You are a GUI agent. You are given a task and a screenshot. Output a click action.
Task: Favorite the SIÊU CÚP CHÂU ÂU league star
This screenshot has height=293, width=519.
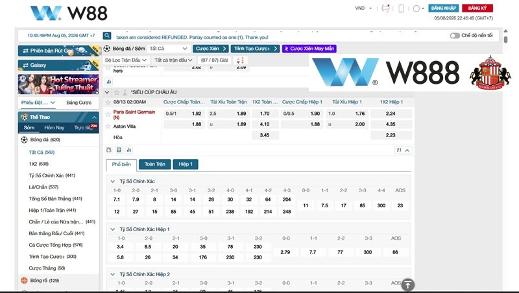pos(117,92)
